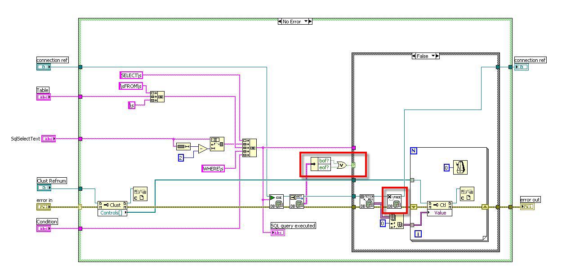Select the DB Free Object node

[x=394, y=201]
